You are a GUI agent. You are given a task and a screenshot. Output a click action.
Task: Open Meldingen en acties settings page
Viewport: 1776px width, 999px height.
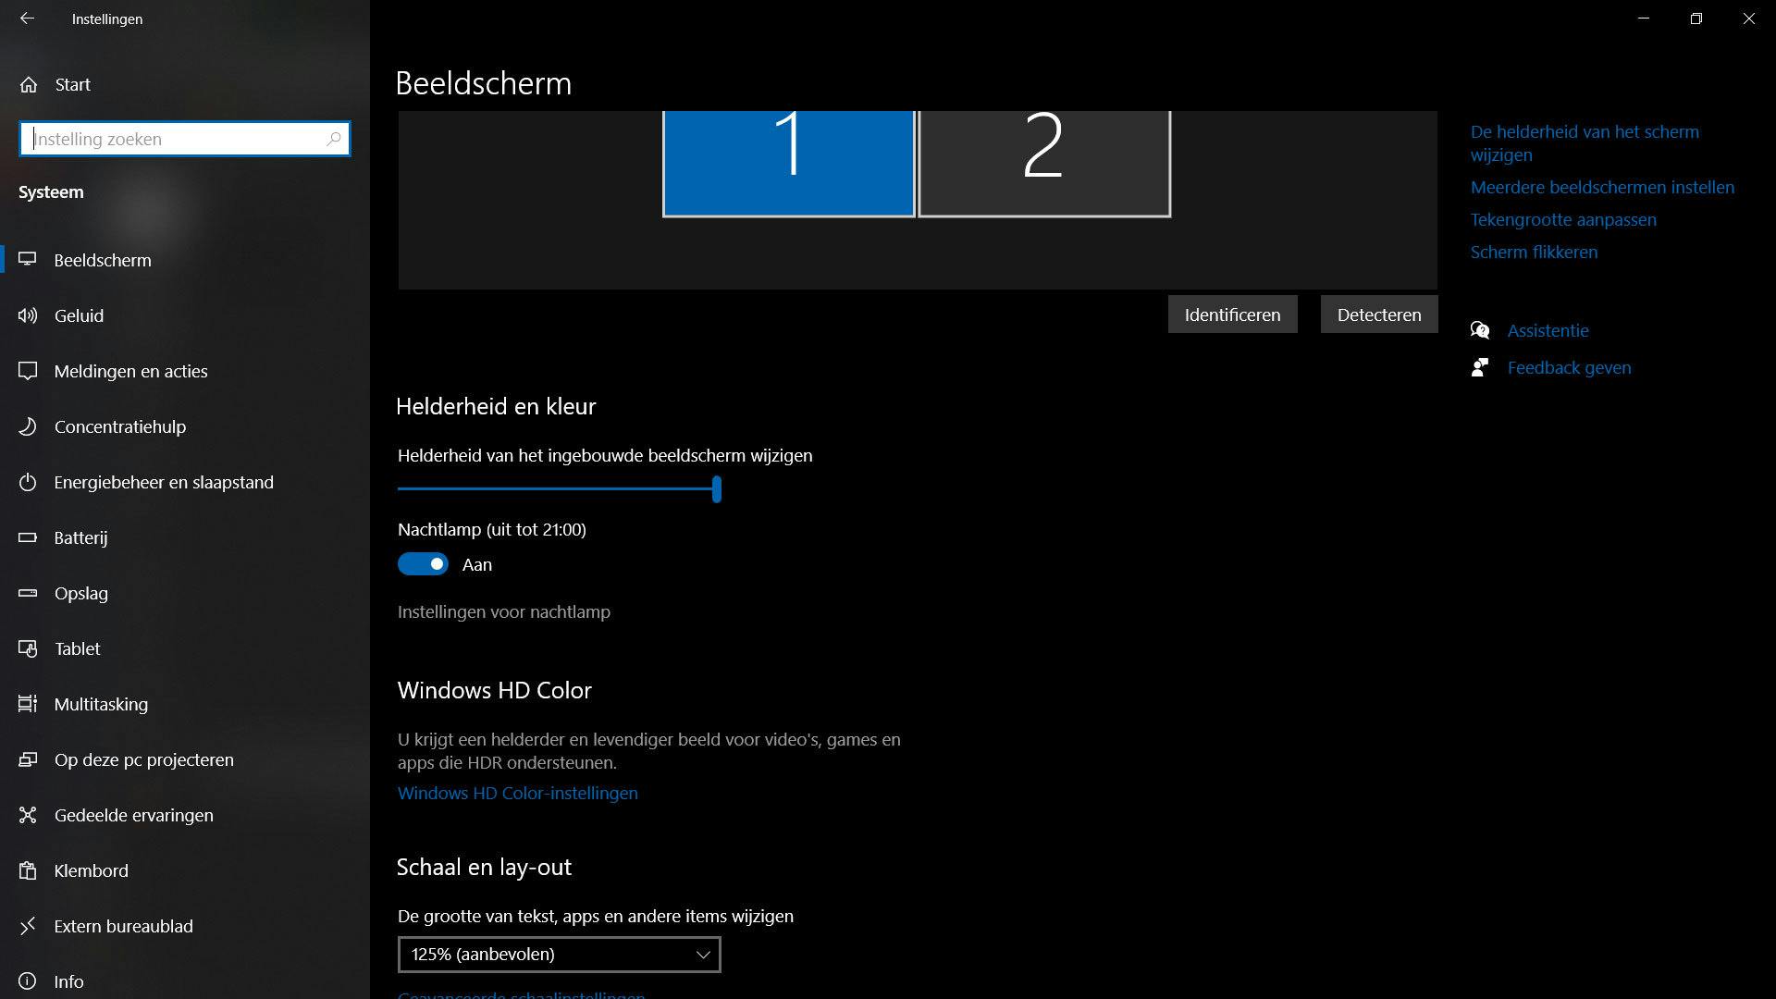pos(130,371)
